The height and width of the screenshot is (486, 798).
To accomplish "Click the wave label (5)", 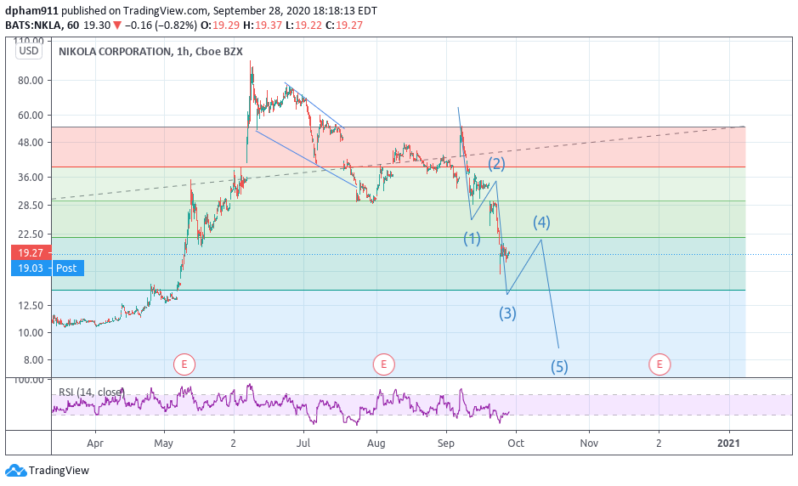I will (559, 366).
